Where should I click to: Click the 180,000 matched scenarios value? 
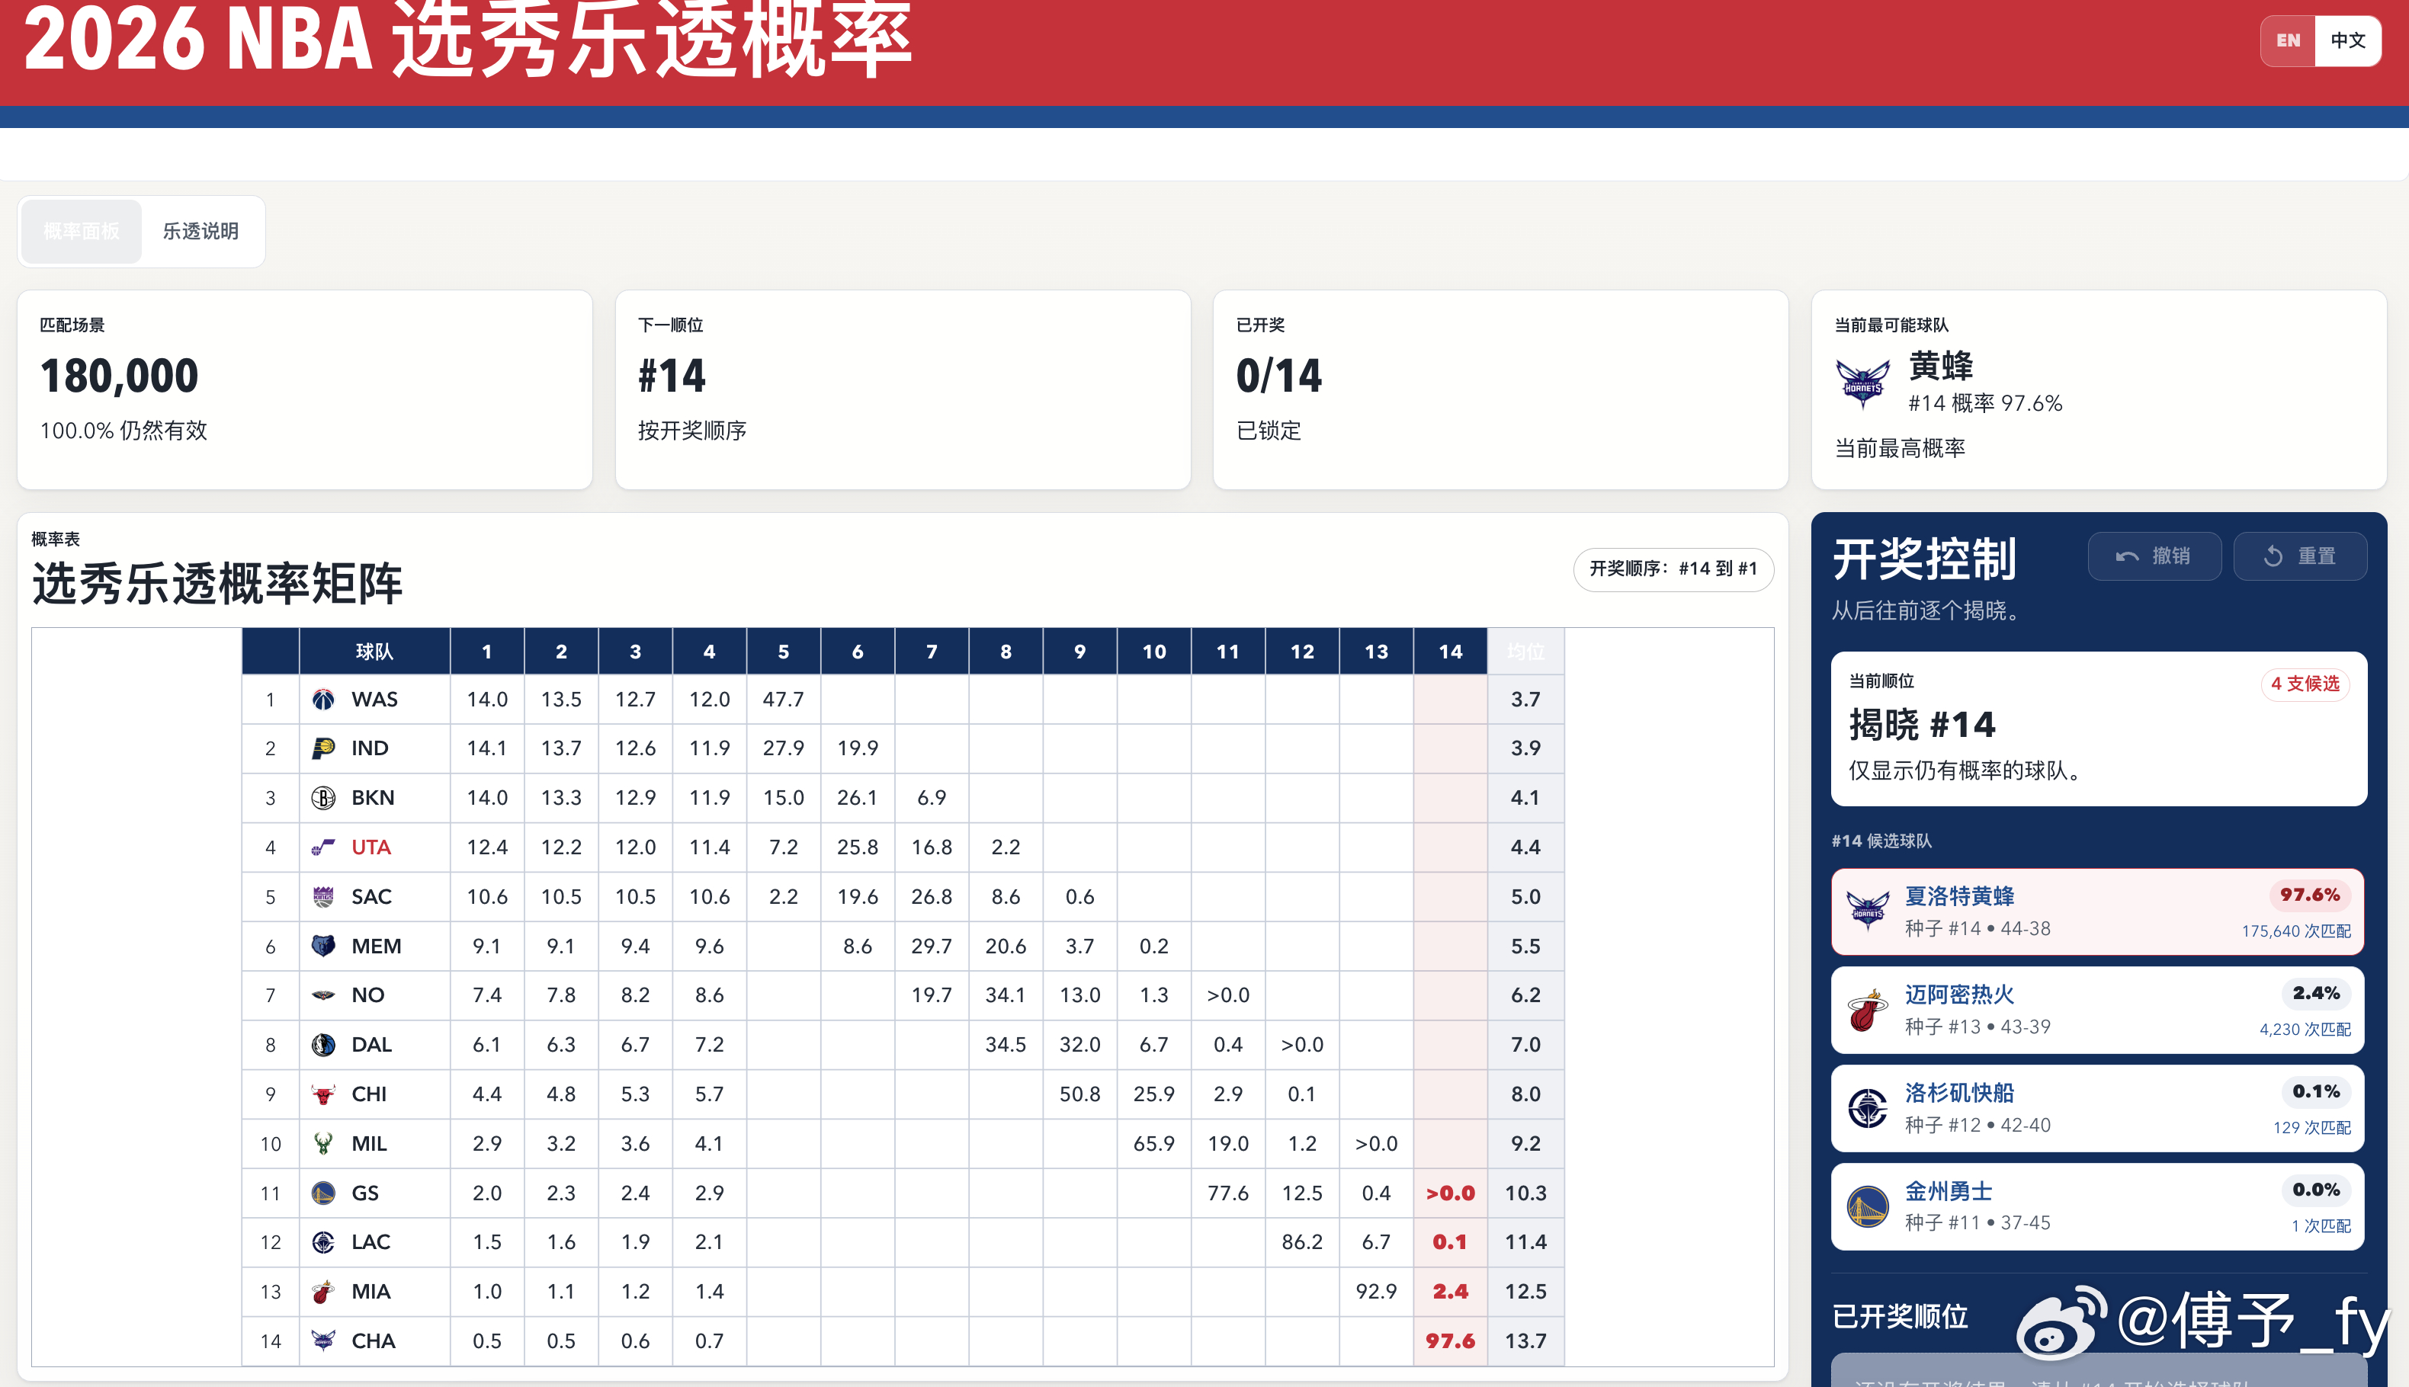tap(119, 375)
